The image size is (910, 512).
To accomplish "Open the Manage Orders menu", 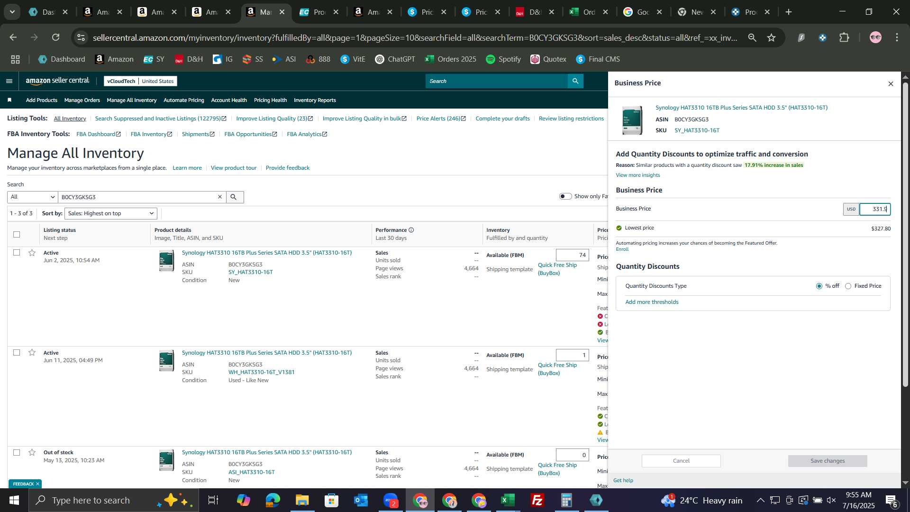I will tap(82, 100).
